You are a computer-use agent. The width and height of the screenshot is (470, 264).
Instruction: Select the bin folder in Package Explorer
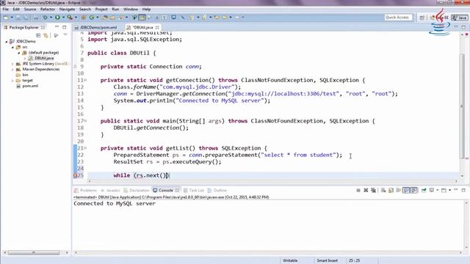[25, 75]
